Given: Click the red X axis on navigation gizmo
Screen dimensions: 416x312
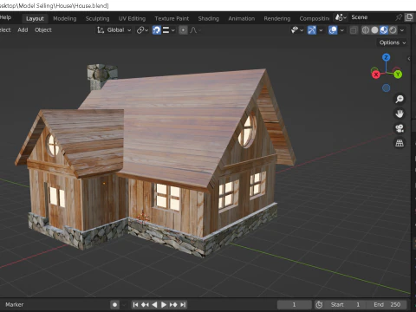Looking at the screenshot, I should coord(376,75).
